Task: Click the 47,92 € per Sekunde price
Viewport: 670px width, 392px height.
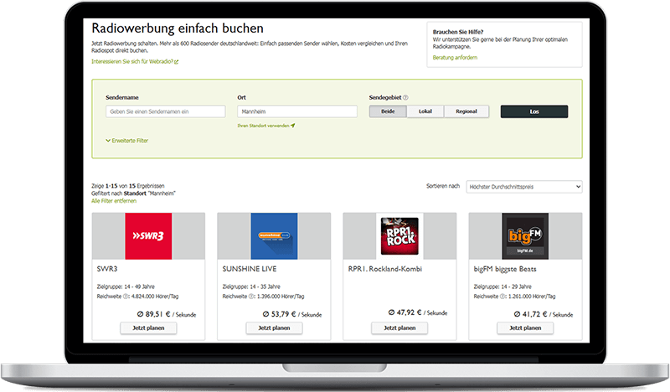Action: (x=417, y=312)
